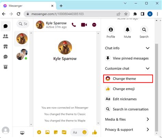Open the Marketplace icon in left sidebar
This screenshot has width=162, height=138.
[x=5, y=47]
